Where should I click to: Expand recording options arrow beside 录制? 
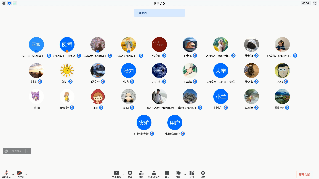185,174
